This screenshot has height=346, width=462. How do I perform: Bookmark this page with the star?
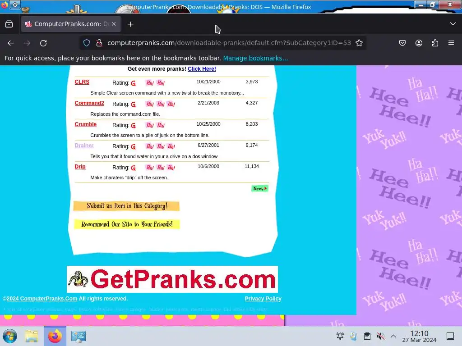pyautogui.click(x=359, y=43)
